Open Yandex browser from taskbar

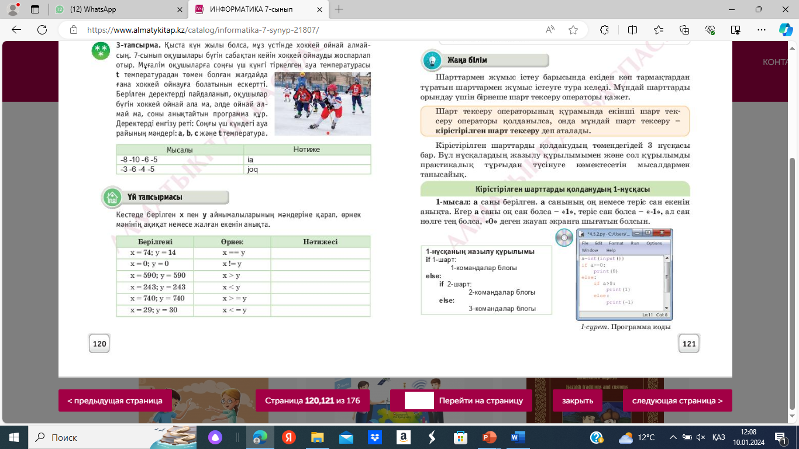[x=288, y=437]
